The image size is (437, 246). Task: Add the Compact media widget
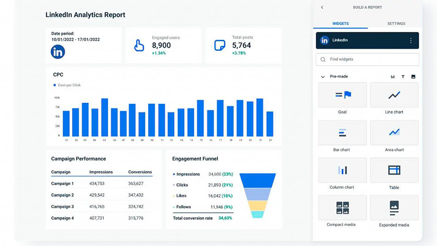(342, 208)
